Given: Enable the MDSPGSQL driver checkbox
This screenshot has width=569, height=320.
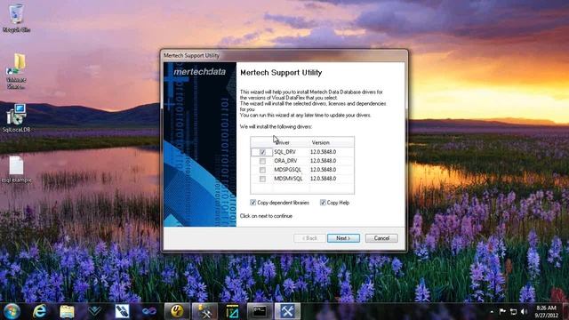Looking at the screenshot, I should click(262, 170).
